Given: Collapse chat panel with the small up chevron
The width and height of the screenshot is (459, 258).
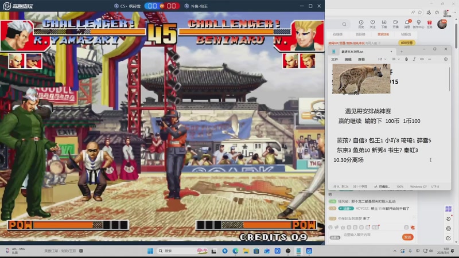Looking at the screenshot, I should click(414, 217).
